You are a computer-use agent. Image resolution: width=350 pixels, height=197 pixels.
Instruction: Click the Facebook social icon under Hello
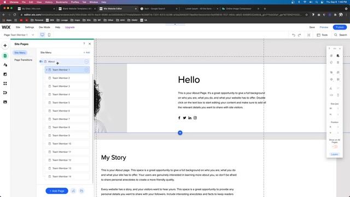179,118
